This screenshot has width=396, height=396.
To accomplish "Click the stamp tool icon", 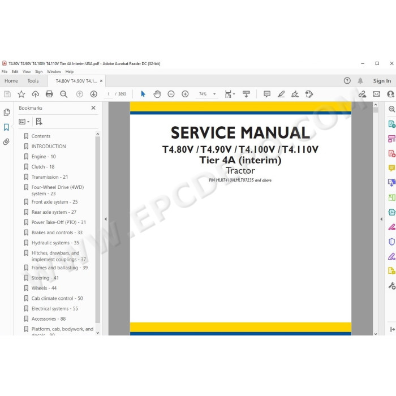I will (309, 94).
